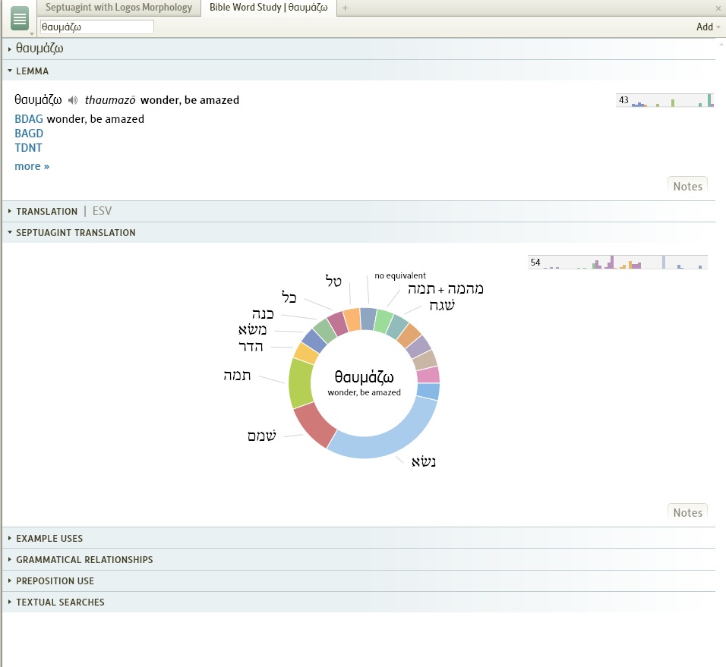Select the orange טל ring segment
This screenshot has width=726, height=667.
click(352, 319)
